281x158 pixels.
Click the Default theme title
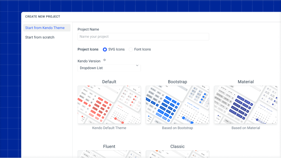point(109,82)
